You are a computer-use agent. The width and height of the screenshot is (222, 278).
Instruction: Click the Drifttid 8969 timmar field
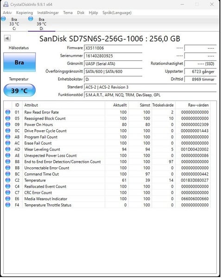click(x=200, y=79)
